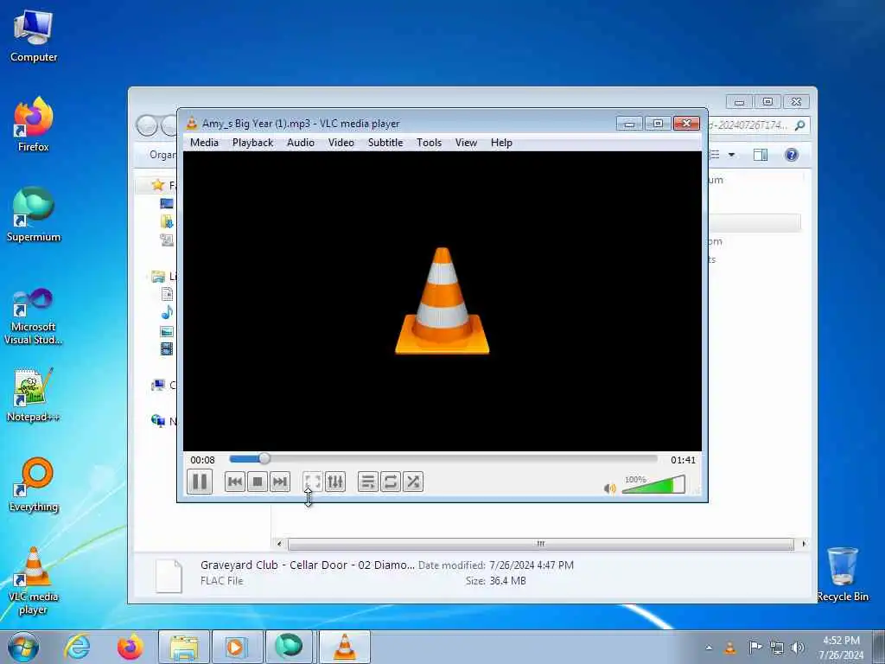Viewport: 885px width, 664px height.
Task: Open the Playback menu
Action: coord(253,143)
